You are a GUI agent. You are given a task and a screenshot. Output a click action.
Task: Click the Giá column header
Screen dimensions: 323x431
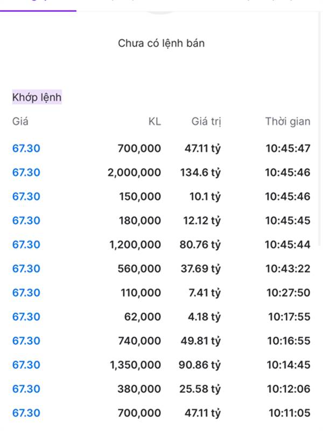[20, 121]
